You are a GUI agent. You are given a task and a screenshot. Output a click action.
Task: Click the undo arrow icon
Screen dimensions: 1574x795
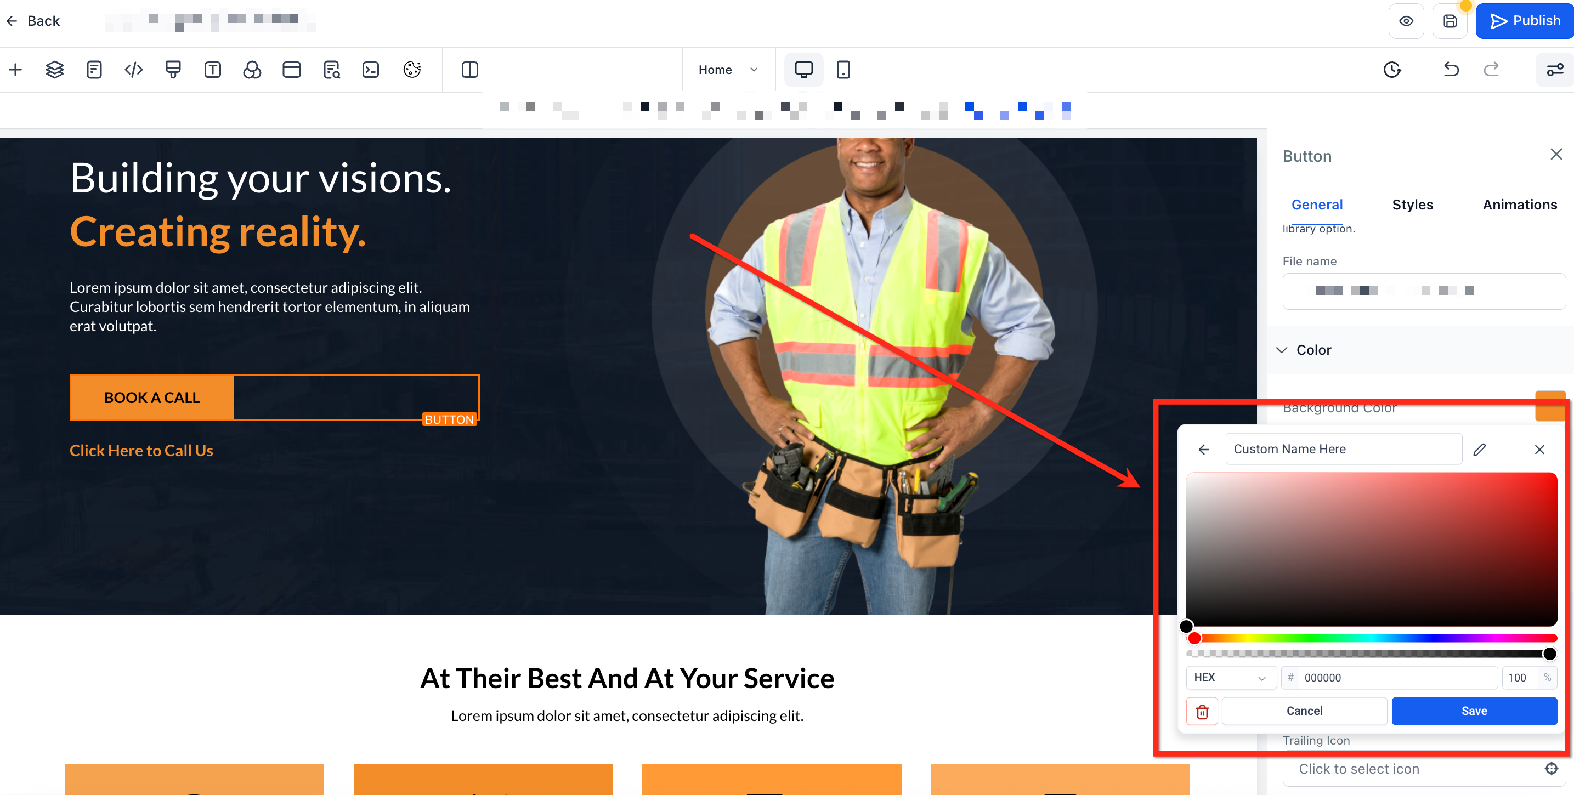click(x=1451, y=70)
